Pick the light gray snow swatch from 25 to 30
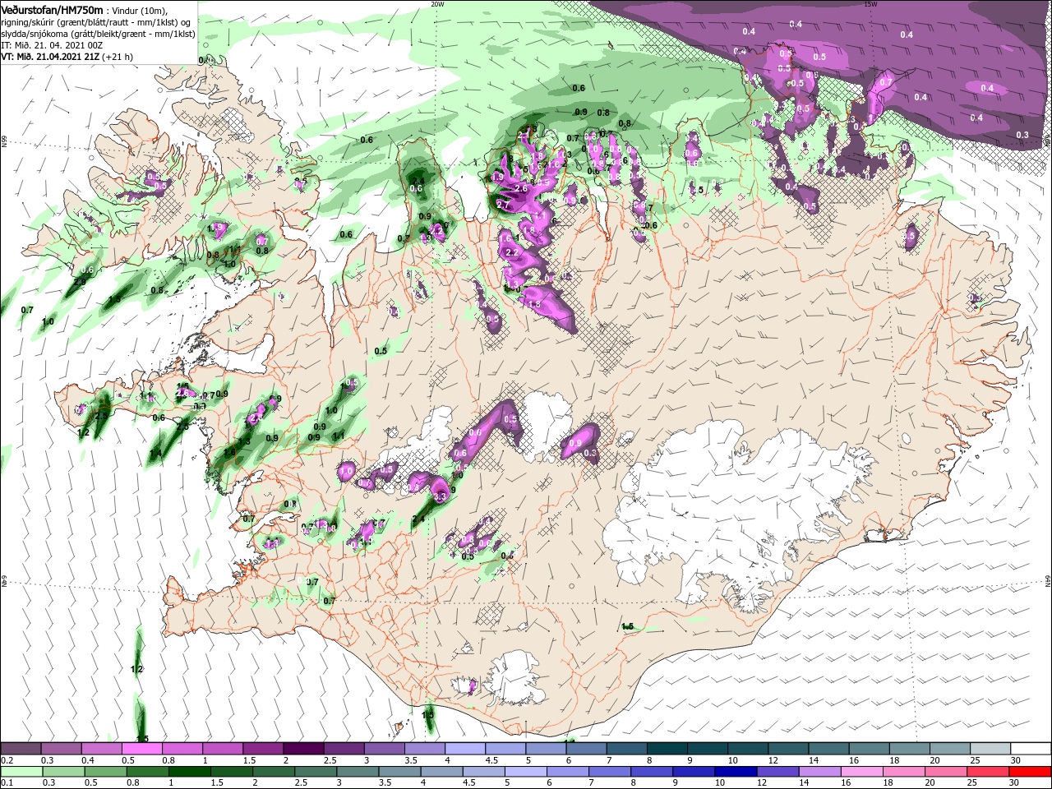The height and width of the screenshot is (789, 1052). coord(990,749)
